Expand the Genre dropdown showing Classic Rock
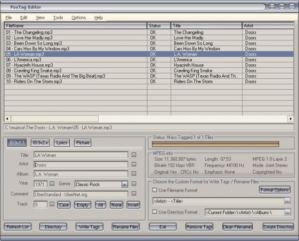 125,184
